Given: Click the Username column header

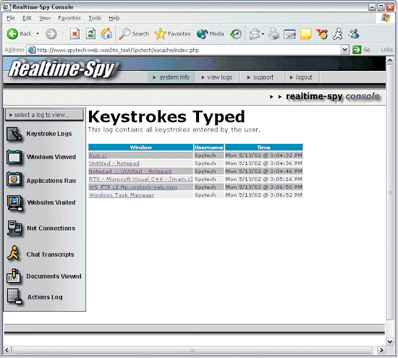Looking at the screenshot, I should point(209,148).
